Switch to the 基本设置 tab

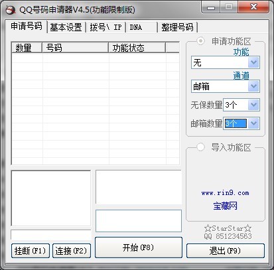[x=66, y=27]
